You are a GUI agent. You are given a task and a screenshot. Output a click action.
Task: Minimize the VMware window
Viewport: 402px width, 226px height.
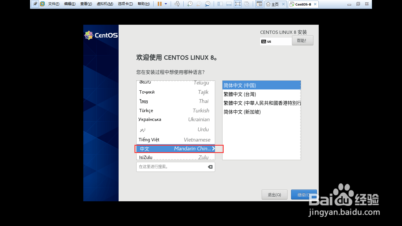tap(349, 4)
